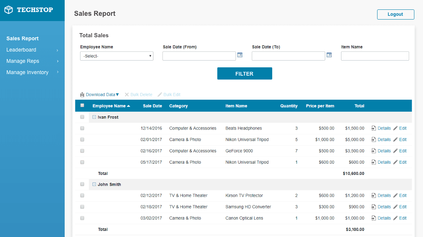423x237 pixels.
Task: Click the Download Data printer icon
Action: point(82,94)
